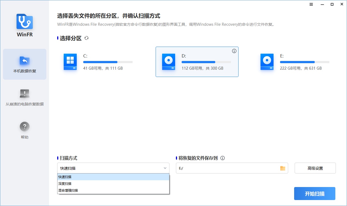347x206 pixels.
Task: Click the question mark help icon
Action: tap(25, 127)
